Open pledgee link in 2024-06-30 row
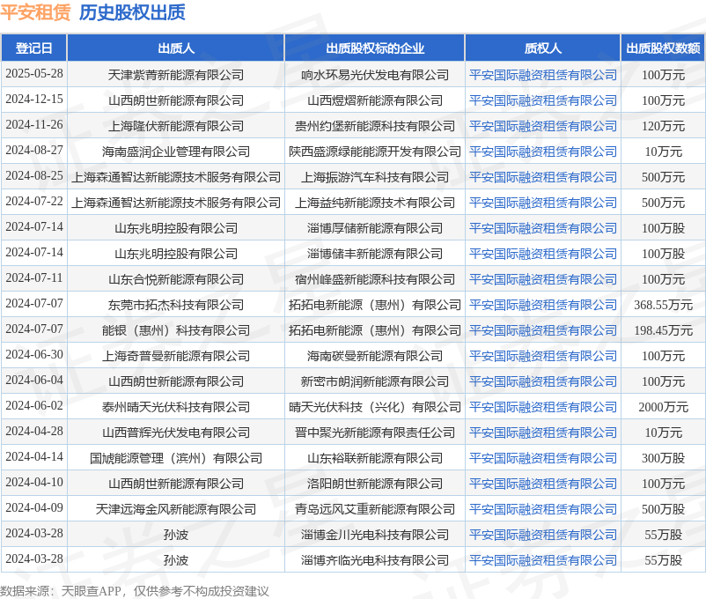 pyautogui.click(x=543, y=356)
